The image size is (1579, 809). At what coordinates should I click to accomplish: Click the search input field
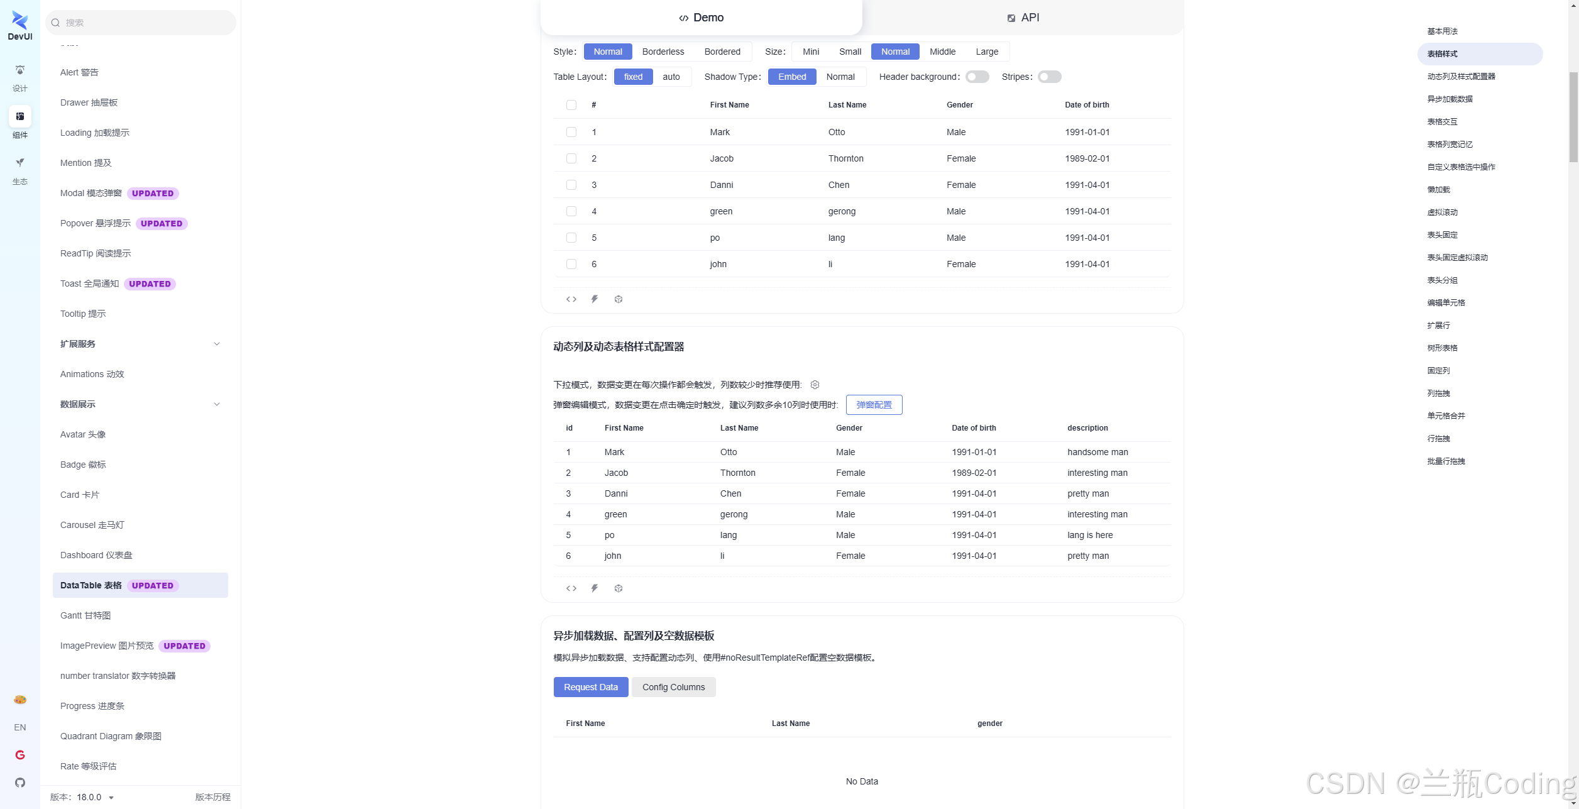tap(141, 23)
